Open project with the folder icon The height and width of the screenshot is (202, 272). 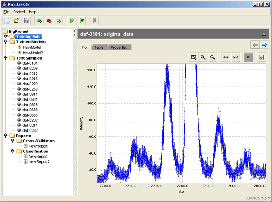[x=17, y=21]
